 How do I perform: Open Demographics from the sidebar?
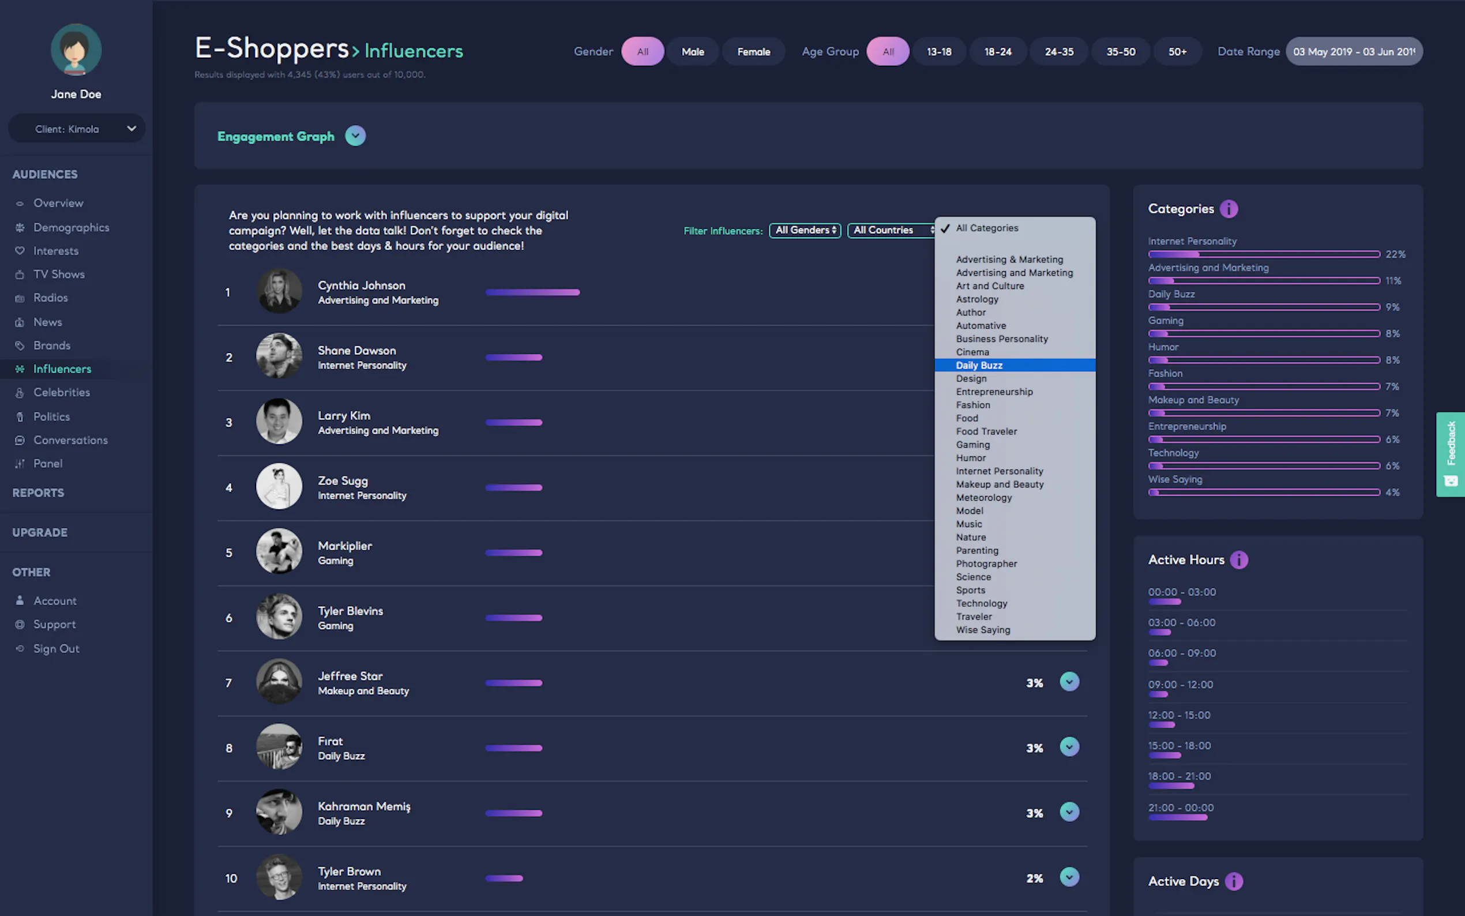click(71, 227)
